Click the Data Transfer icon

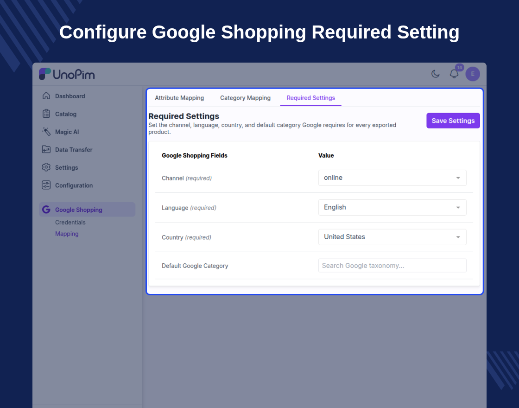click(x=46, y=149)
